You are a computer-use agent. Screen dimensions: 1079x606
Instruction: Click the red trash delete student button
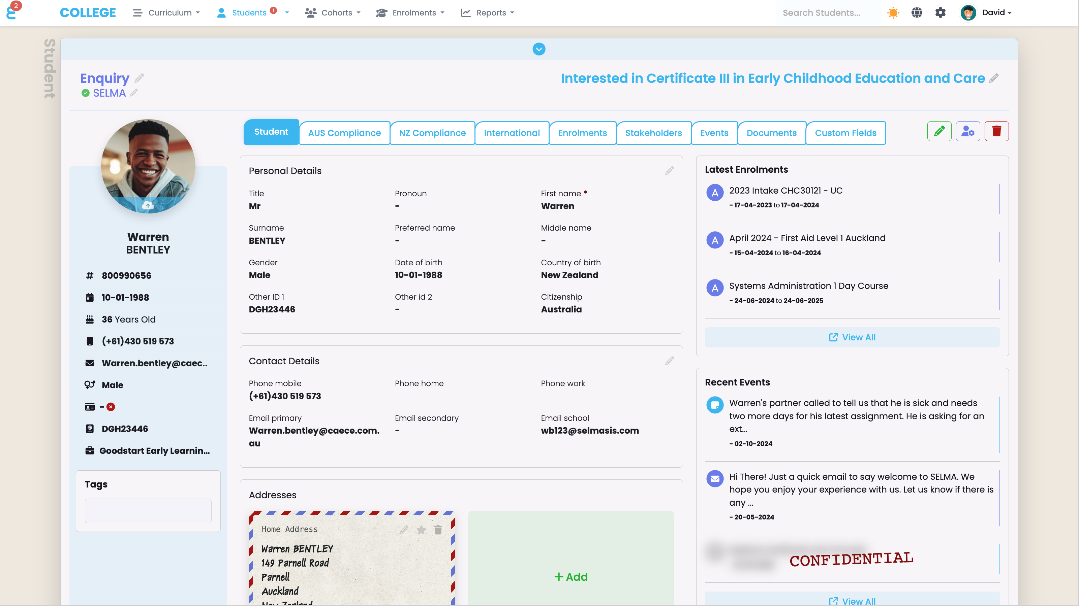tap(996, 131)
